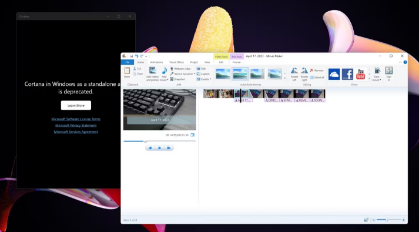Expand the Share destinations gallery

(369, 79)
